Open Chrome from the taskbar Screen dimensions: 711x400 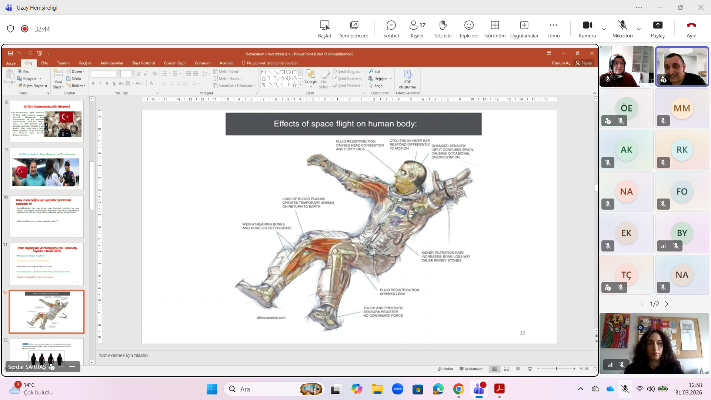click(x=458, y=389)
